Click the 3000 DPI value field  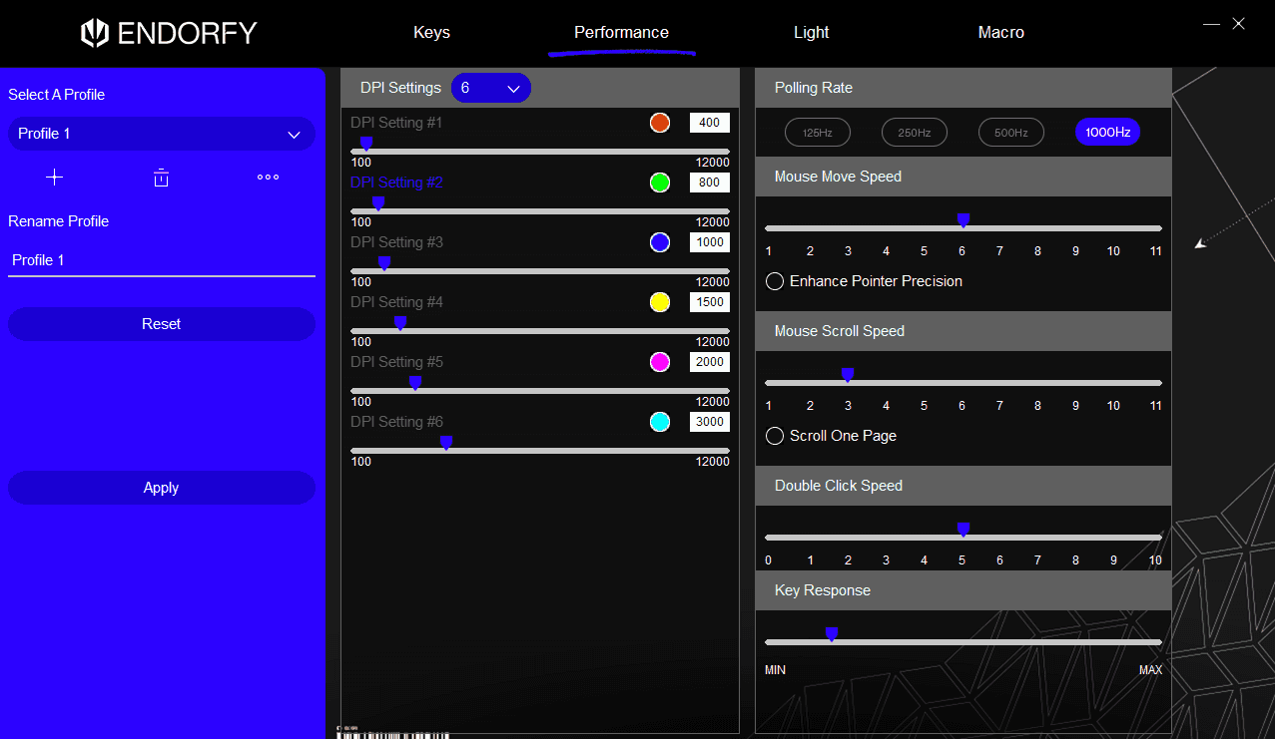point(710,422)
